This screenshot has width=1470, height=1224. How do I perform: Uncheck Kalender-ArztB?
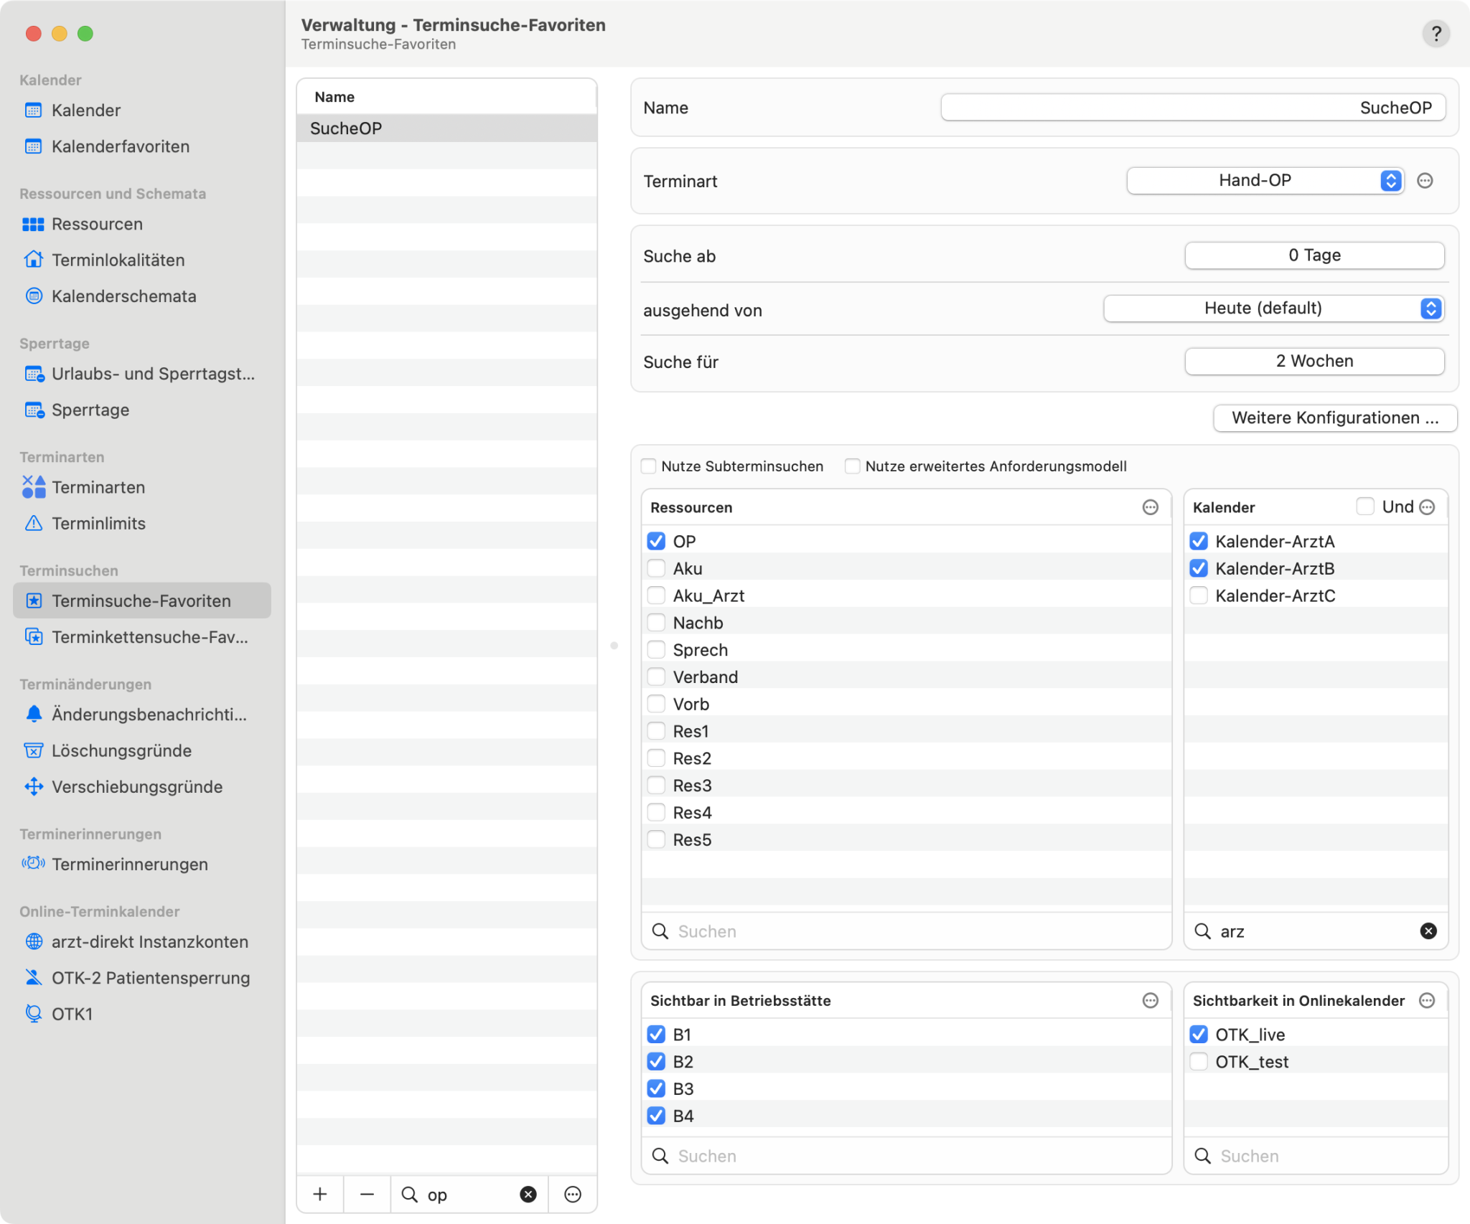click(x=1199, y=568)
